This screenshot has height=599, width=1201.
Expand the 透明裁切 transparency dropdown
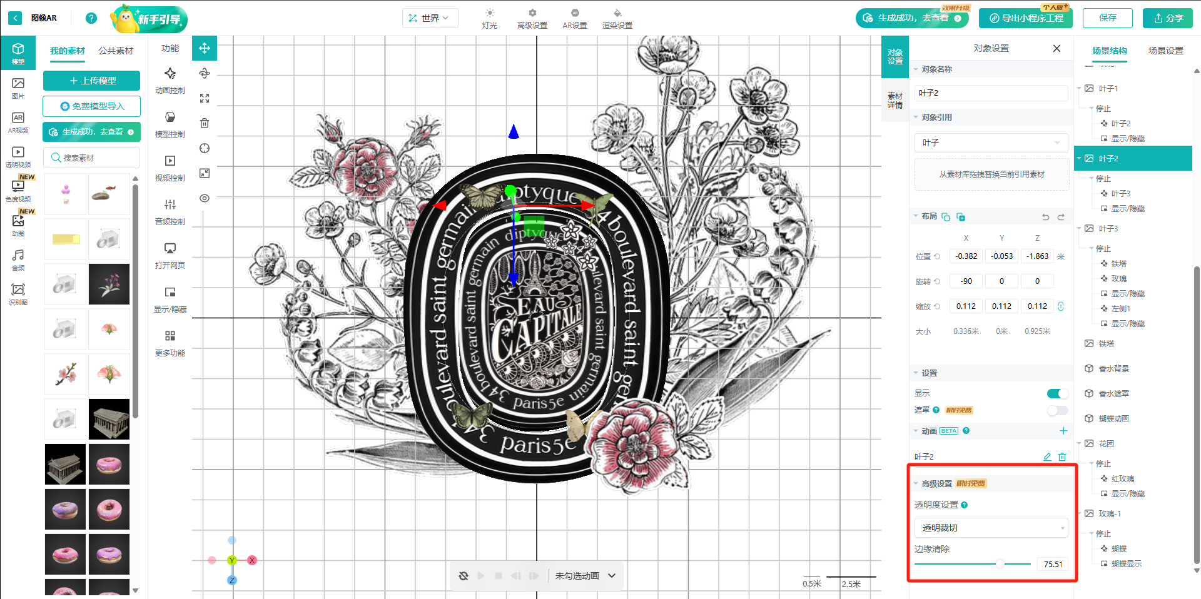click(x=991, y=528)
